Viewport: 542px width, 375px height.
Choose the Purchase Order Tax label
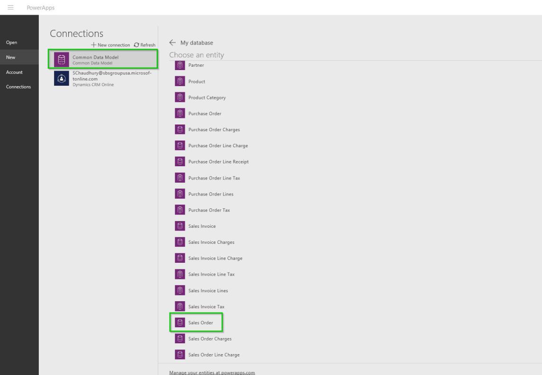point(209,210)
